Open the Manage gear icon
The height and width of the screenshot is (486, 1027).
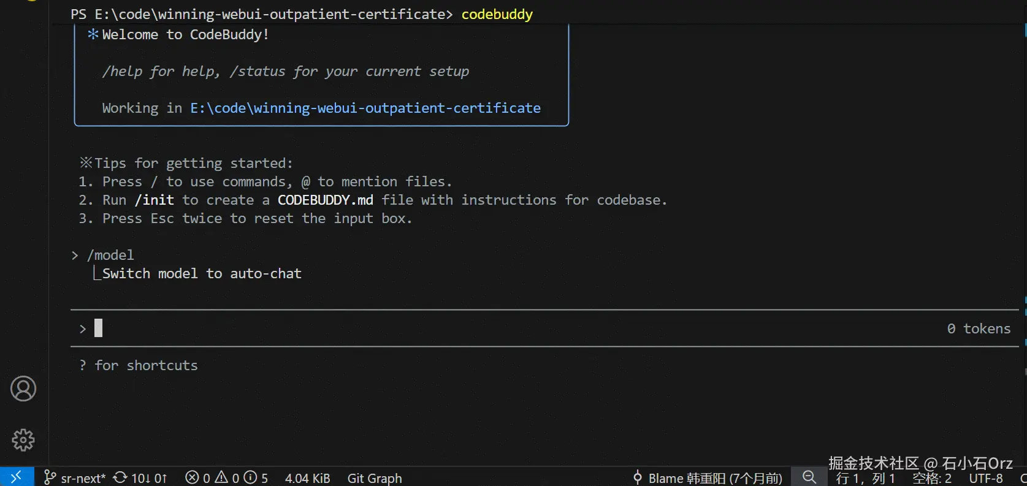(23, 439)
